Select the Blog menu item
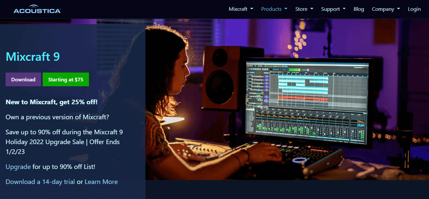 click(358, 9)
